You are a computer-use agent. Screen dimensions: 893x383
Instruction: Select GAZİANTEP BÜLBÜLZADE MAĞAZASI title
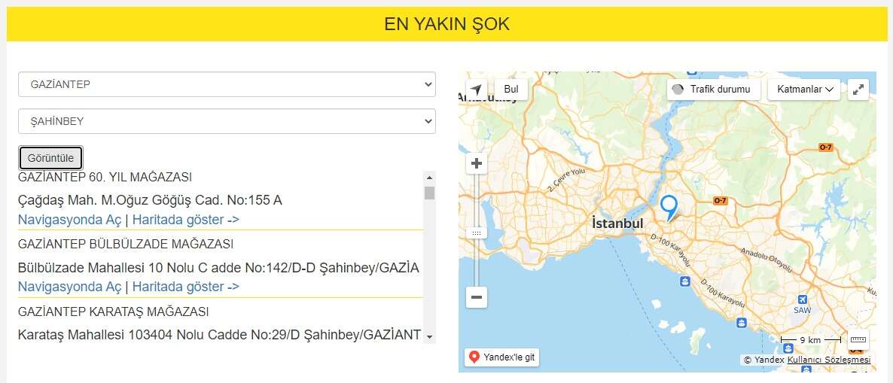point(126,244)
